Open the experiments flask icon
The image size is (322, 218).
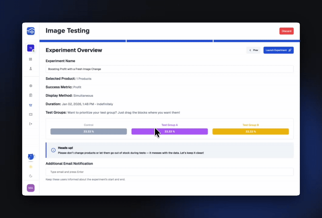pos(31,69)
